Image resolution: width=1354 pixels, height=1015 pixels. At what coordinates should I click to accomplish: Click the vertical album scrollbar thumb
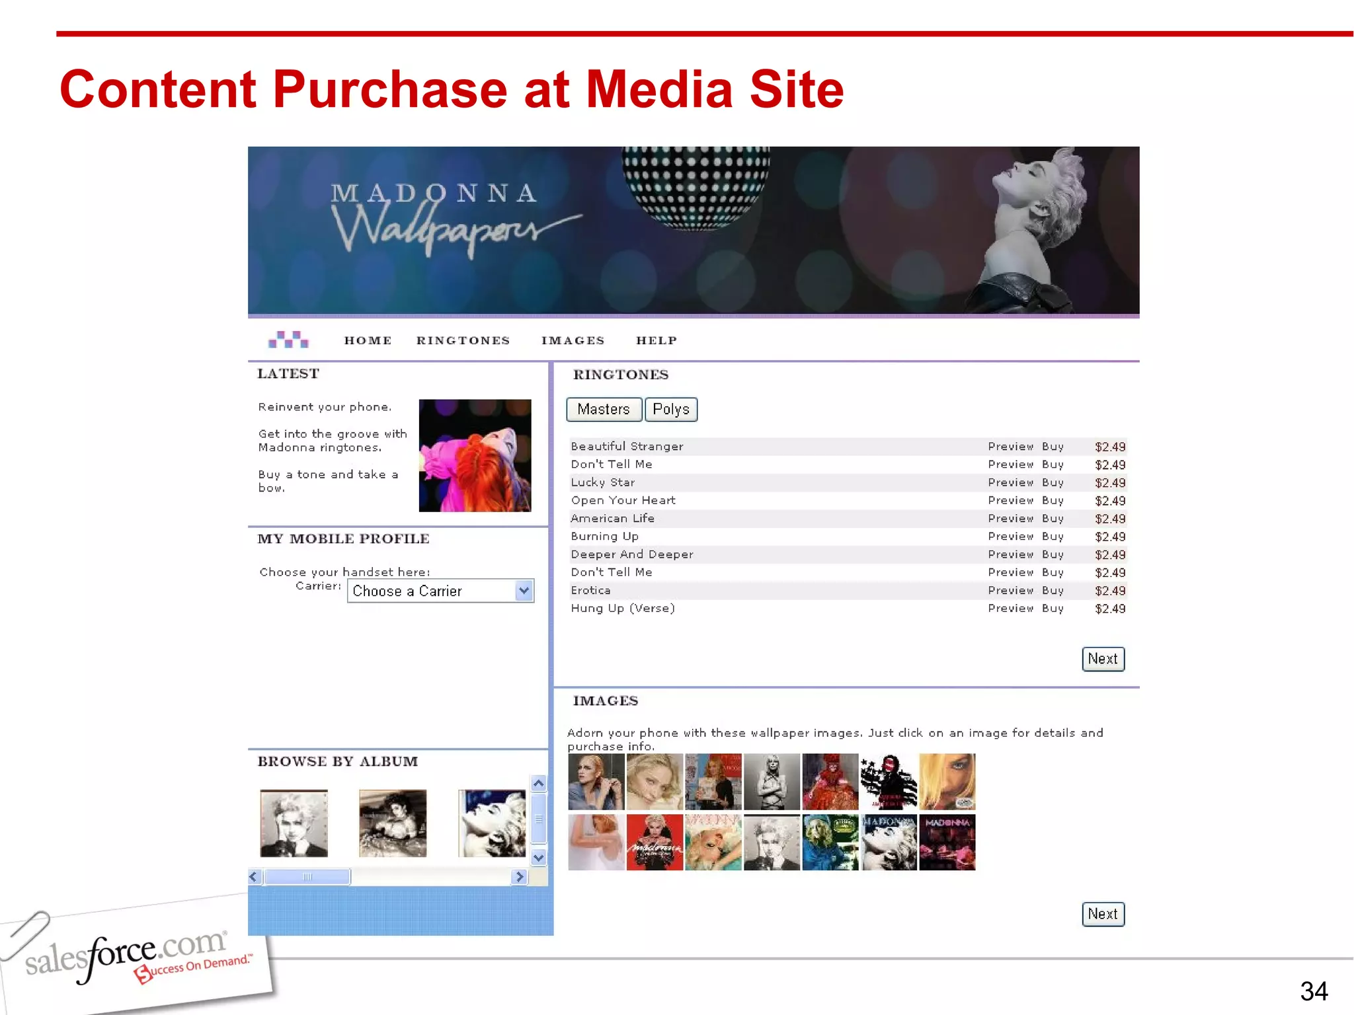pos(539,819)
